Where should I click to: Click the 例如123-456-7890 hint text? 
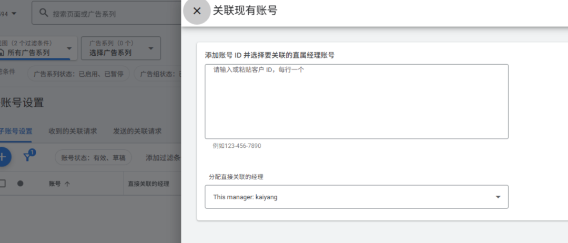click(237, 146)
